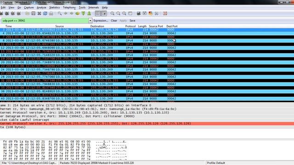The width and height of the screenshot is (294, 165).
Task: Edit capture filters
Action: pyautogui.click(x=139, y=13)
